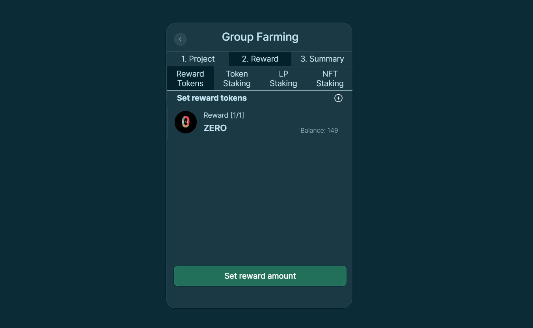Image resolution: width=533 pixels, height=328 pixels.
Task: Open the 3. Summary step
Action: [322, 59]
